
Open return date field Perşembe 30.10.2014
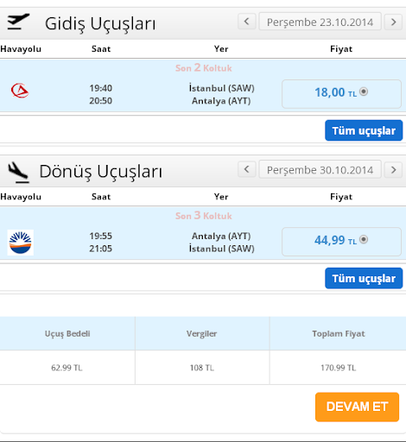click(320, 169)
